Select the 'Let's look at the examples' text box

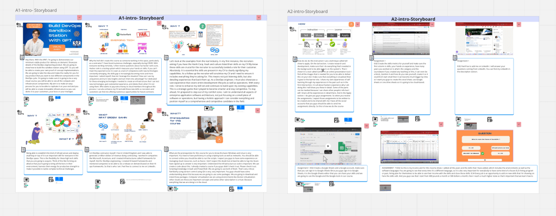[x=215, y=81]
